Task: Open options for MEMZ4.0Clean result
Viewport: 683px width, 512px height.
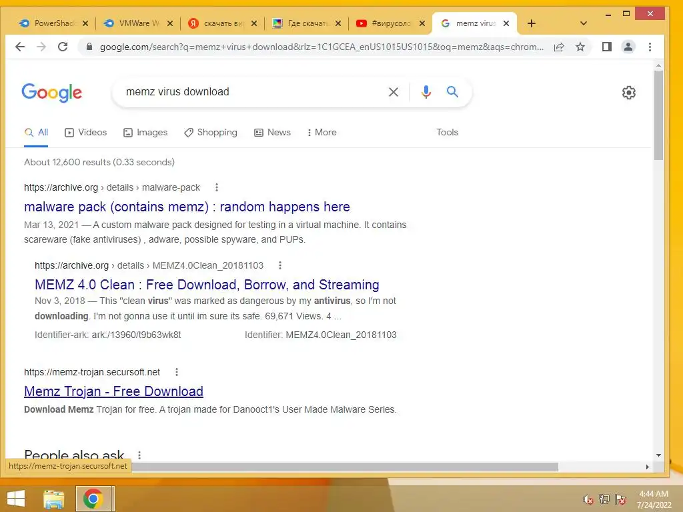Action: (x=280, y=265)
